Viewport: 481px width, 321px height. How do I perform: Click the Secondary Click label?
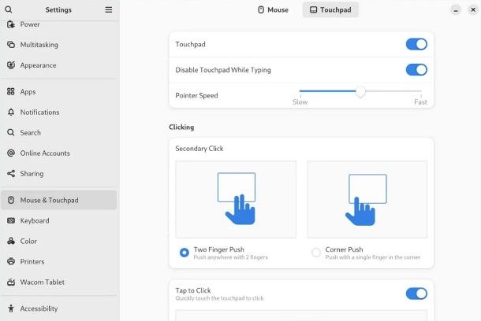[x=199, y=149]
